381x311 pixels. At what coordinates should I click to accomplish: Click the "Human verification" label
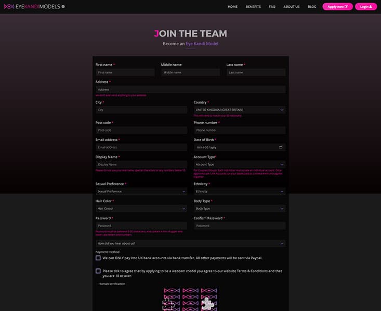coord(112,284)
